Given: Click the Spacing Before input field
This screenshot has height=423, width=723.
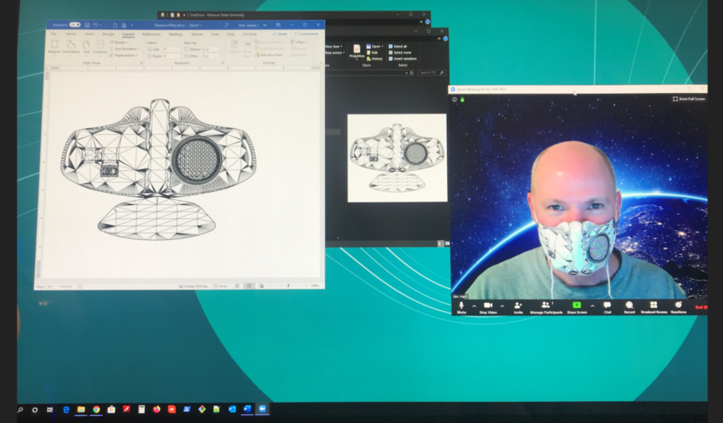Looking at the screenshot, I should [212, 49].
